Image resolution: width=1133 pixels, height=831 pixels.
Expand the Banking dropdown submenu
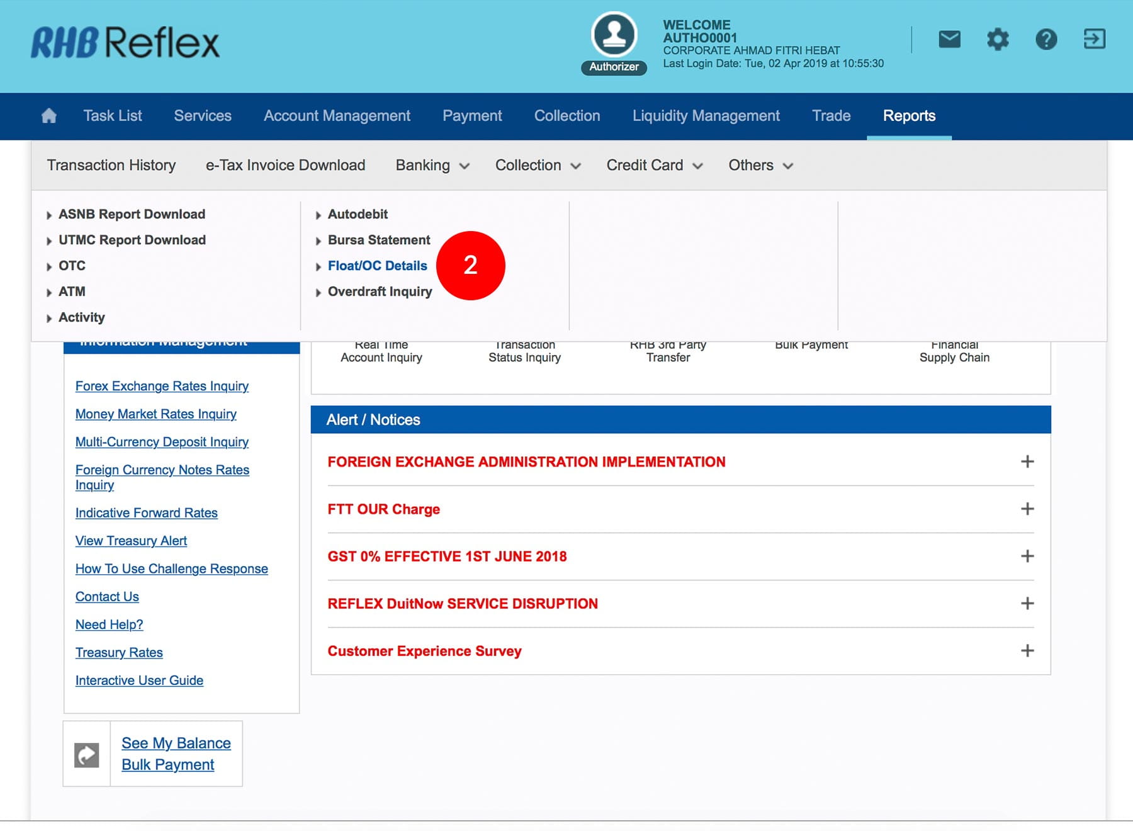coord(432,166)
